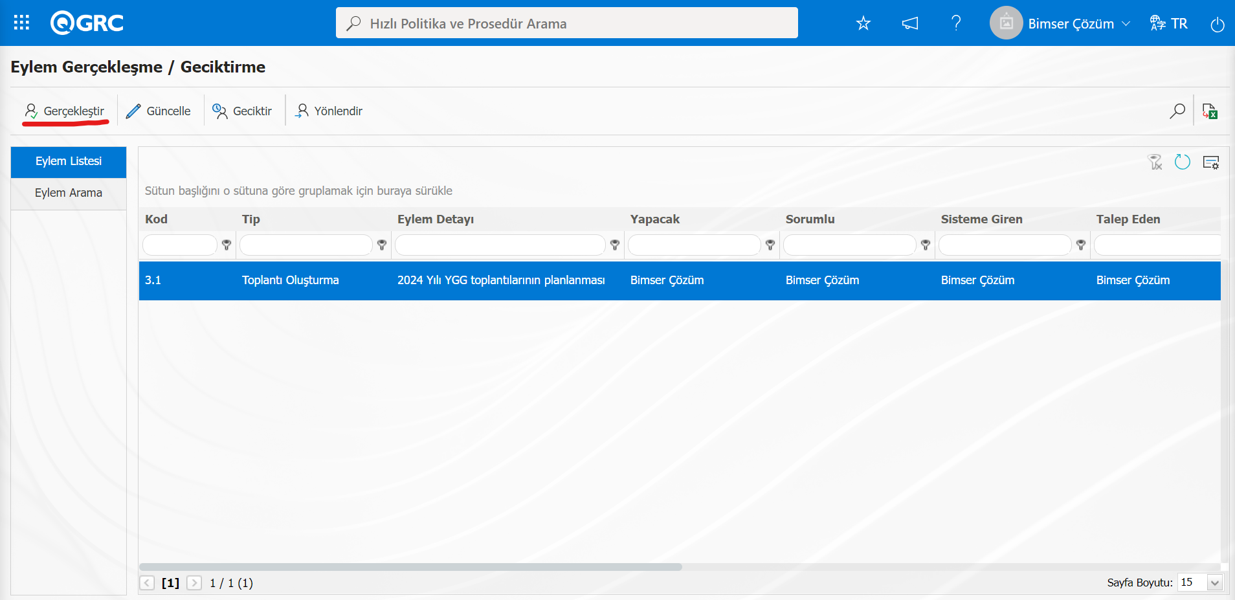Go to next page arrow
The image size is (1235, 600).
click(194, 583)
